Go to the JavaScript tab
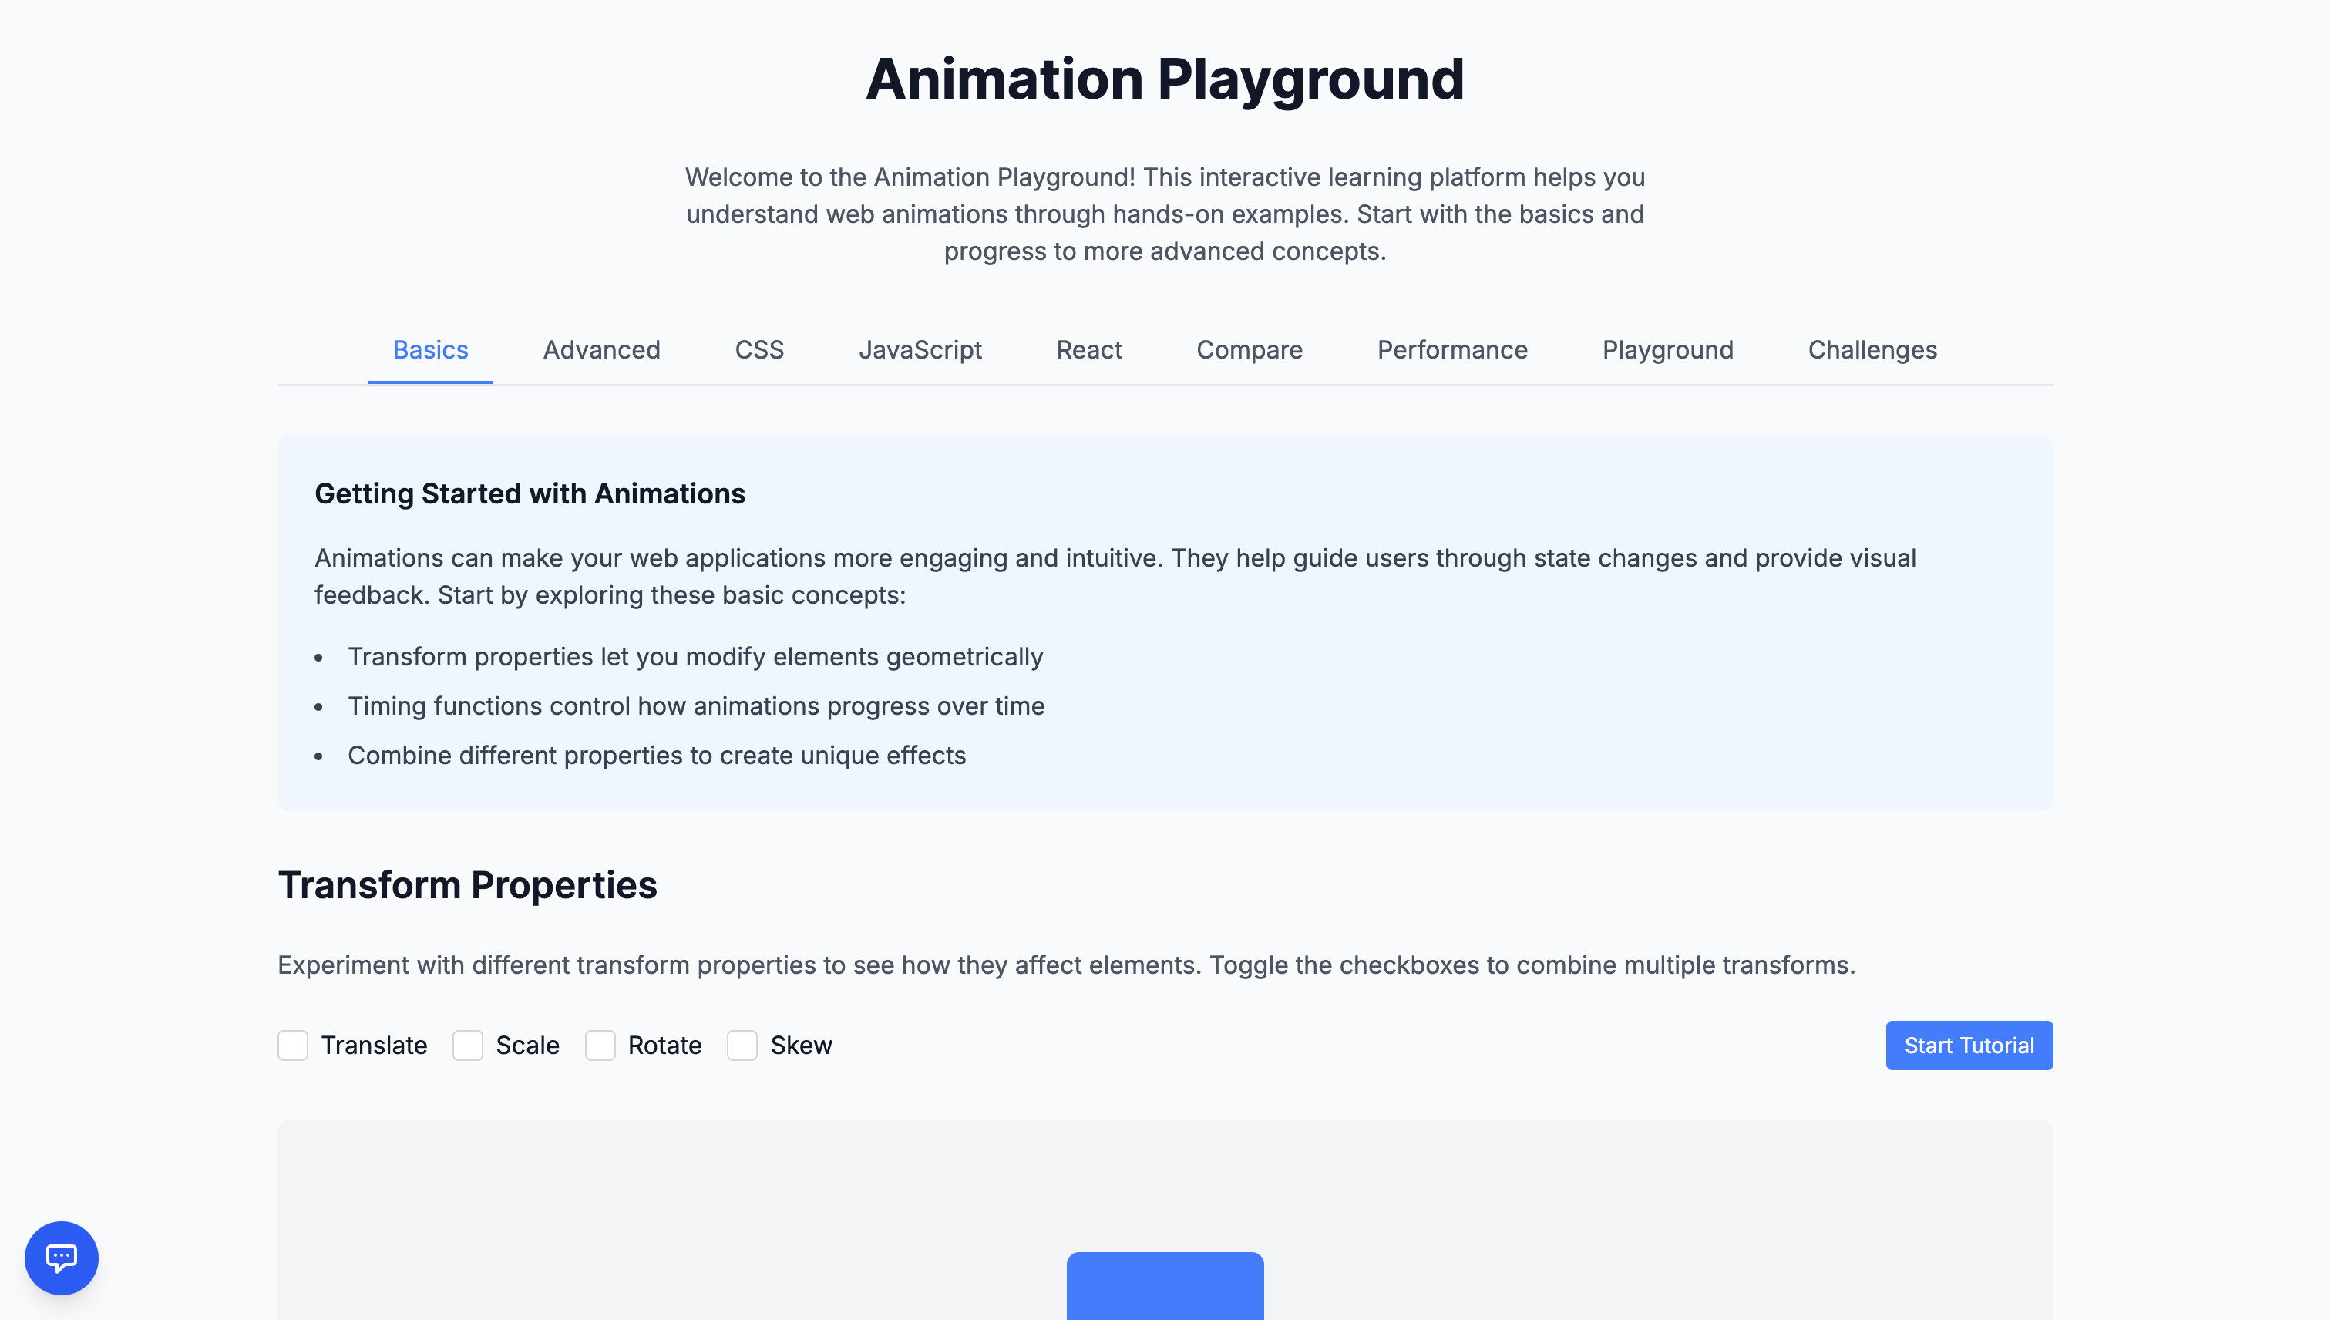This screenshot has height=1320, width=2331. coord(920,350)
